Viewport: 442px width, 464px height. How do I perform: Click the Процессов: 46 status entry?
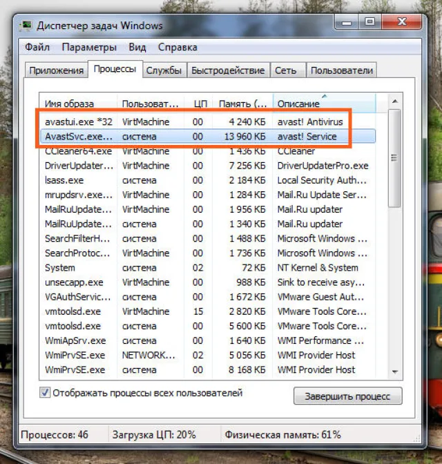[x=55, y=435]
